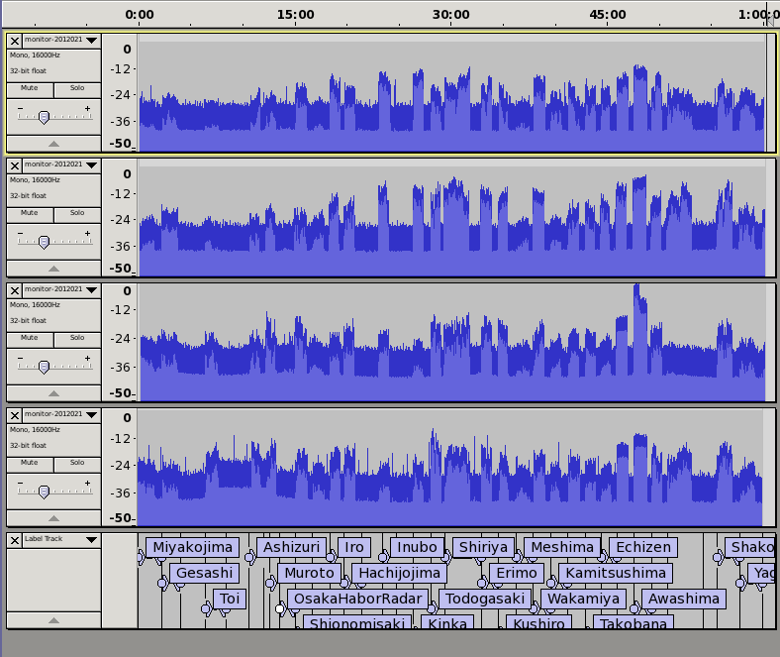Collapse the first track with the arrow
This screenshot has height=657, width=780.
click(x=53, y=144)
